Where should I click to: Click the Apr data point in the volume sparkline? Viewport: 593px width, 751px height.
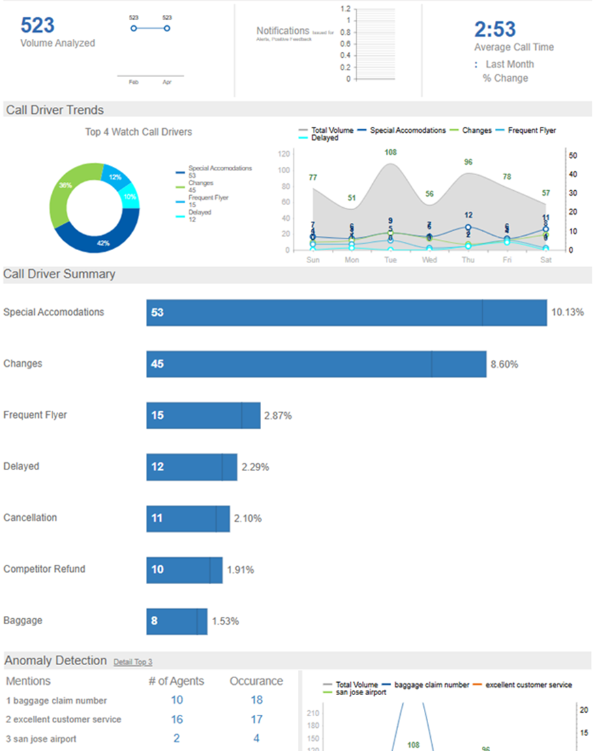(167, 28)
